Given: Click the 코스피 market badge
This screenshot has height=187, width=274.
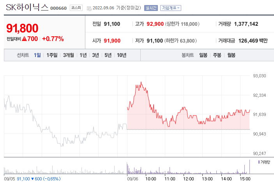Looking at the screenshot, I should (76, 8).
